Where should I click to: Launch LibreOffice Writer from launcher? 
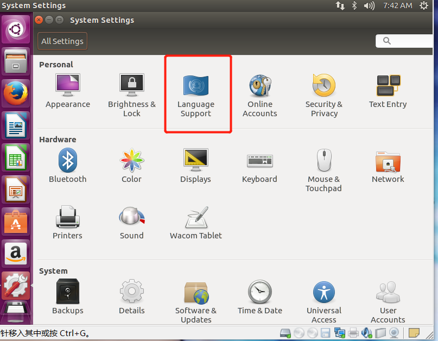[16, 125]
